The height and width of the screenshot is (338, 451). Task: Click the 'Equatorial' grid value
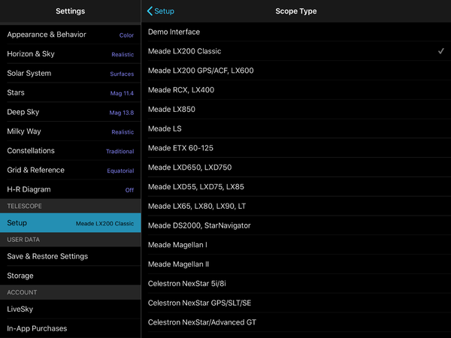click(120, 171)
